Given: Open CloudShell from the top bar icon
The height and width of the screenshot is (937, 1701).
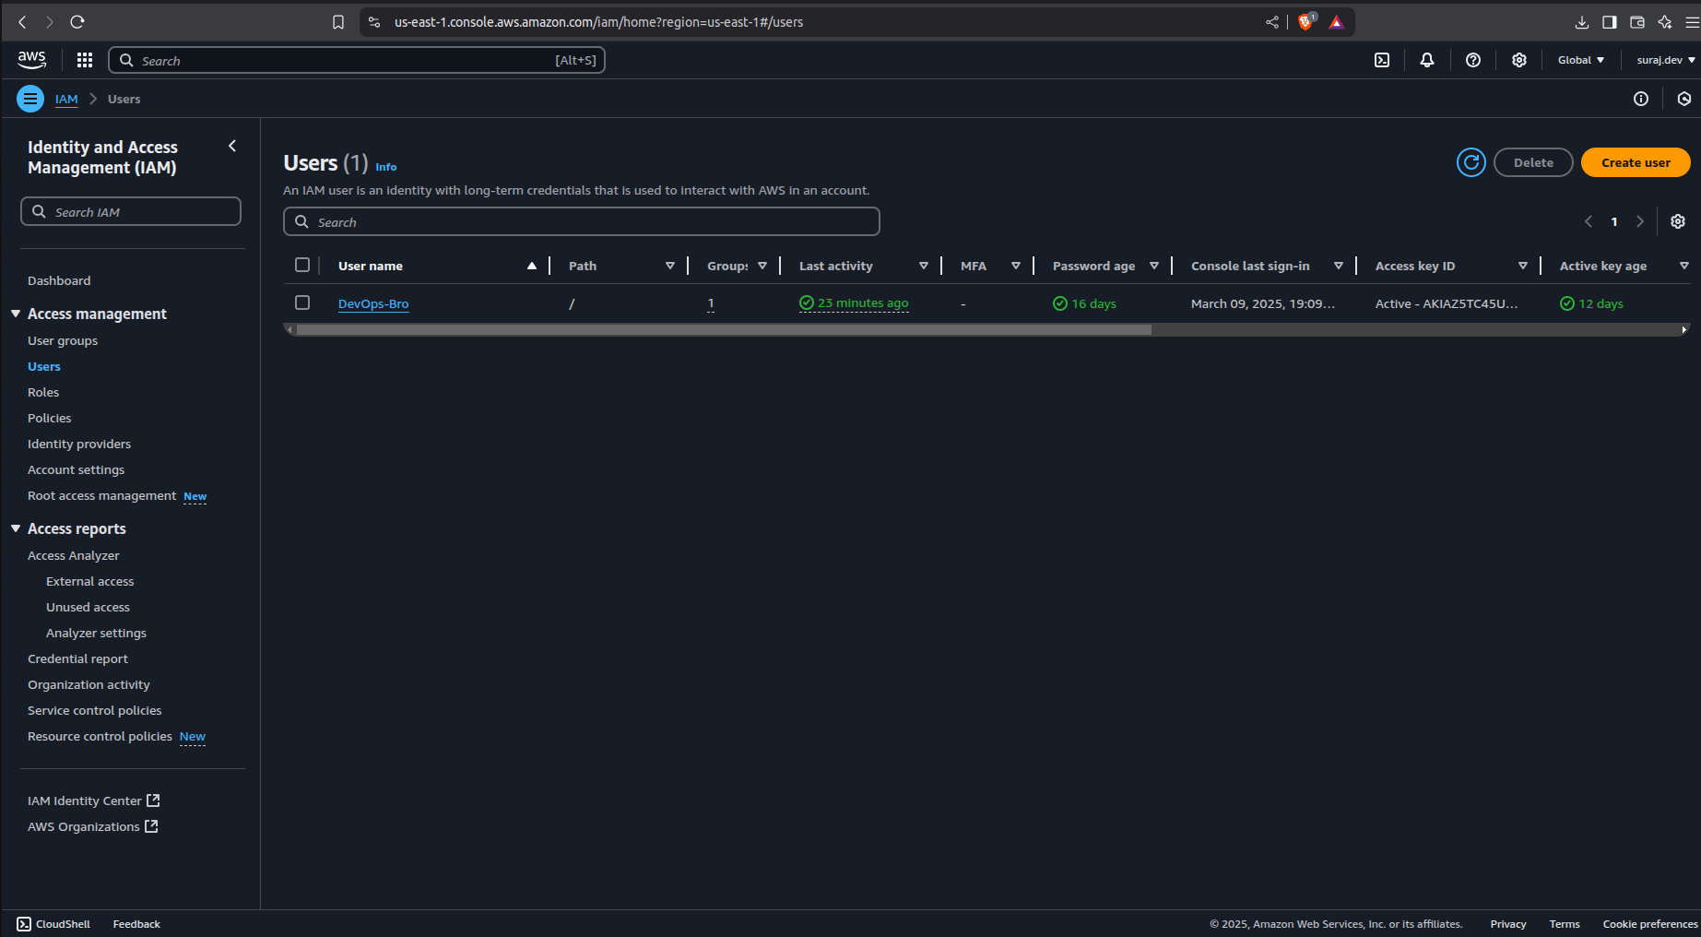Looking at the screenshot, I should point(1382,60).
